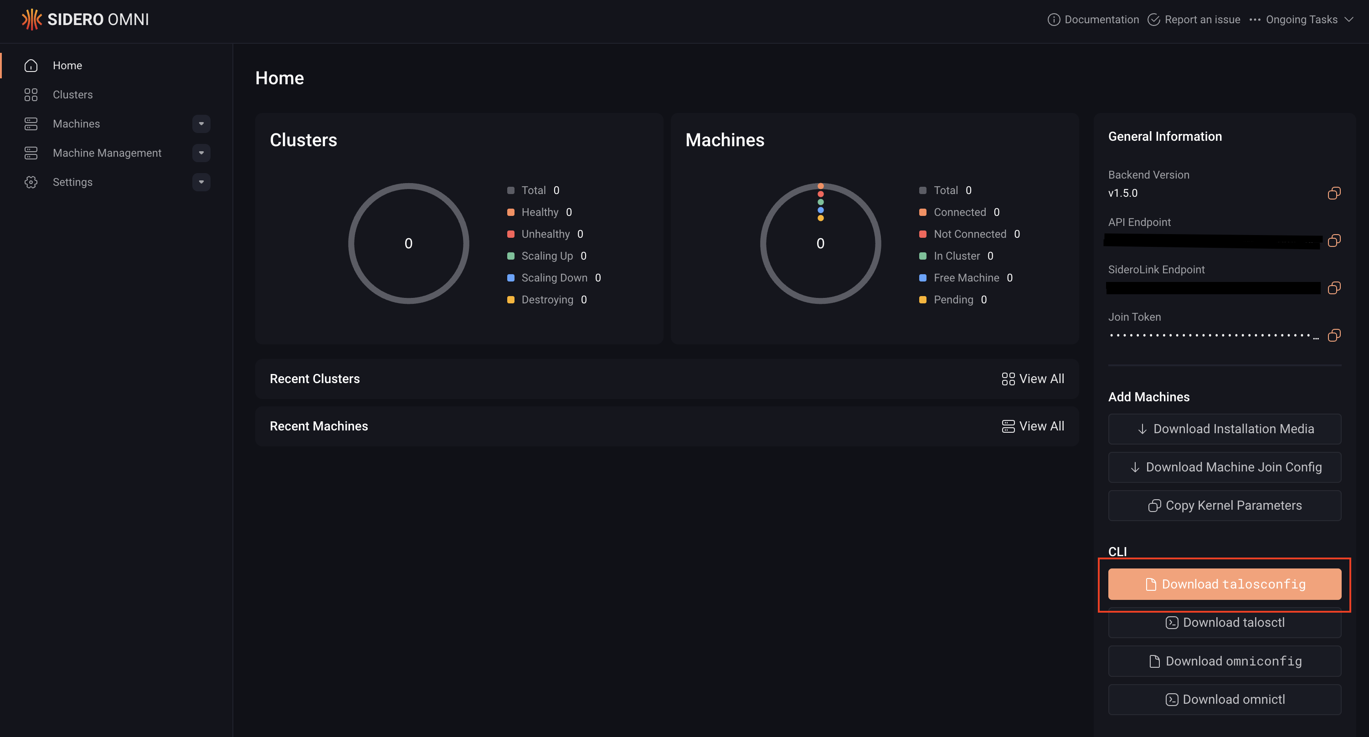Image resolution: width=1369 pixels, height=737 pixels.
Task: Click the Machines server icon in sidebar
Action: (x=31, y=123)
